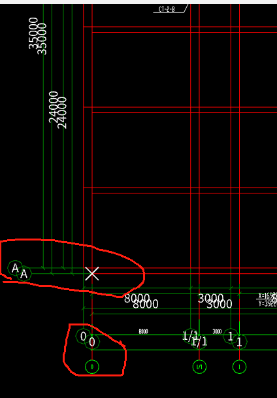Select the small 8000 dimension text
Screen dimensions: 277x398
coord(143,331)
